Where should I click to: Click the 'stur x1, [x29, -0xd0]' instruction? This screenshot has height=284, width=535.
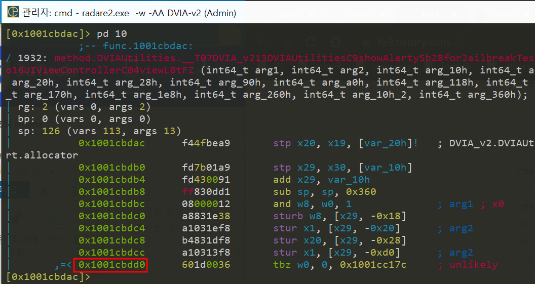tap(336, 253)
